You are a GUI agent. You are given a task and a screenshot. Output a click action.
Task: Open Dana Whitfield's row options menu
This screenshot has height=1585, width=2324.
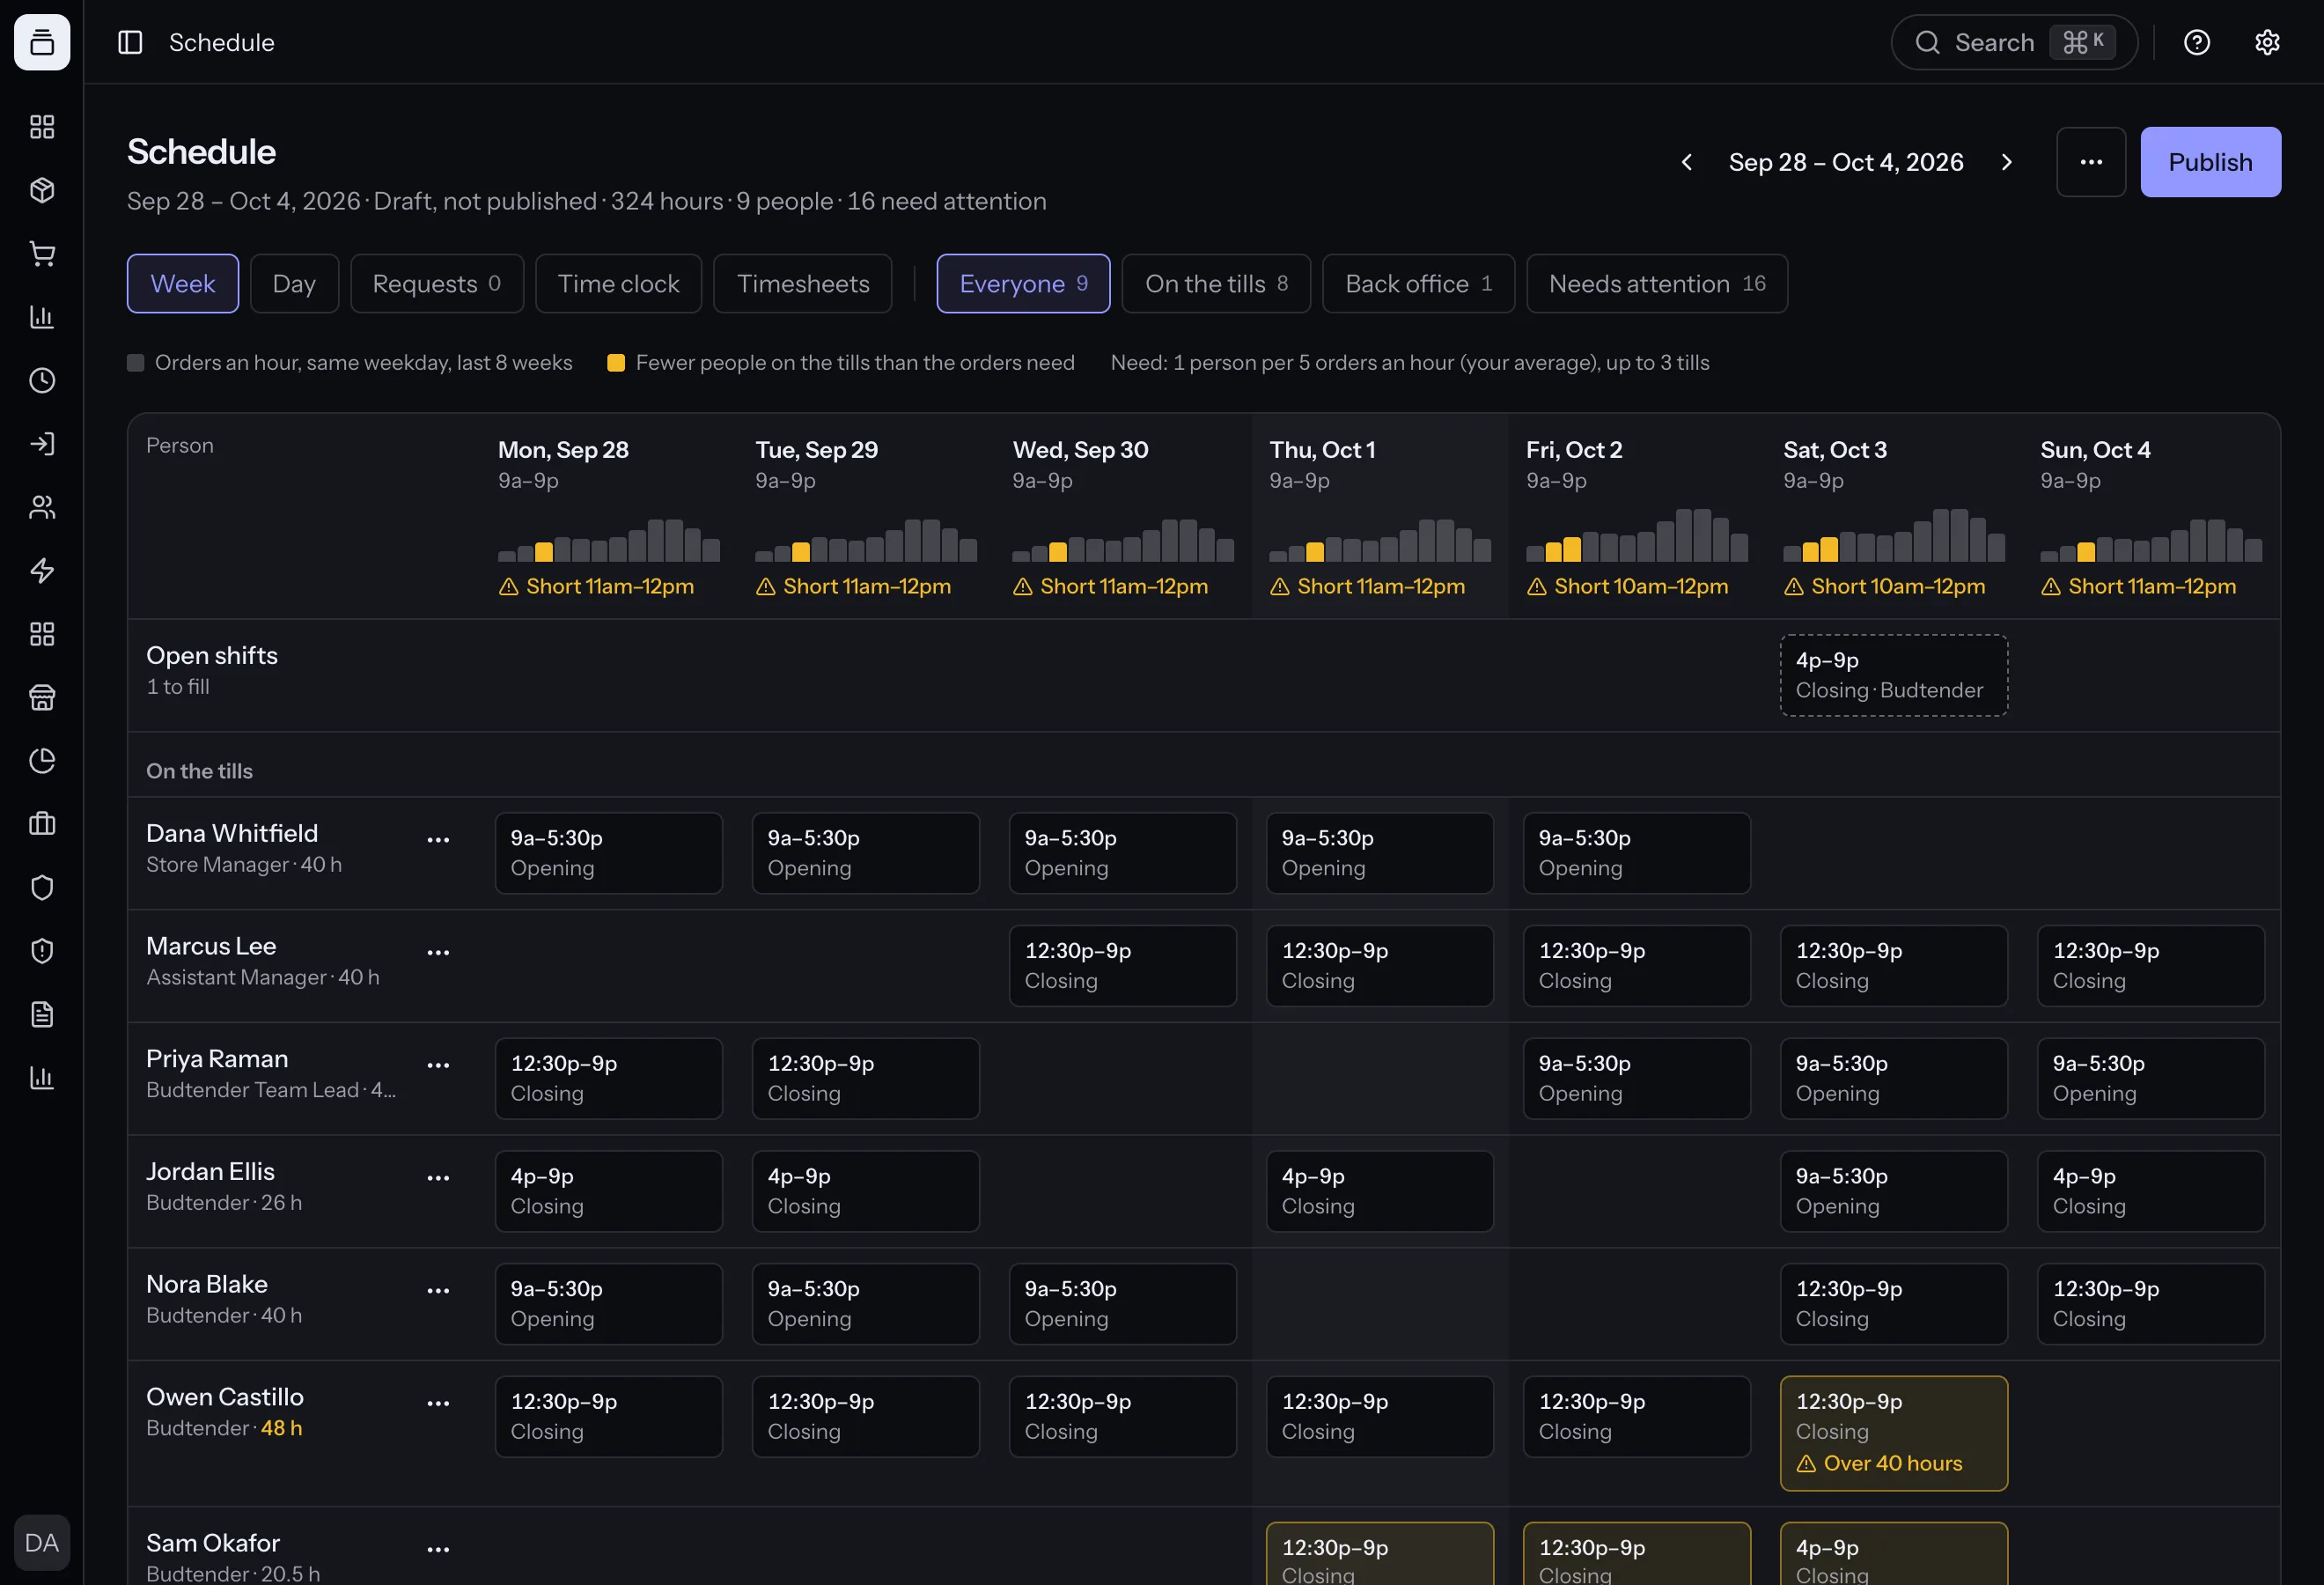click(438, 840)
